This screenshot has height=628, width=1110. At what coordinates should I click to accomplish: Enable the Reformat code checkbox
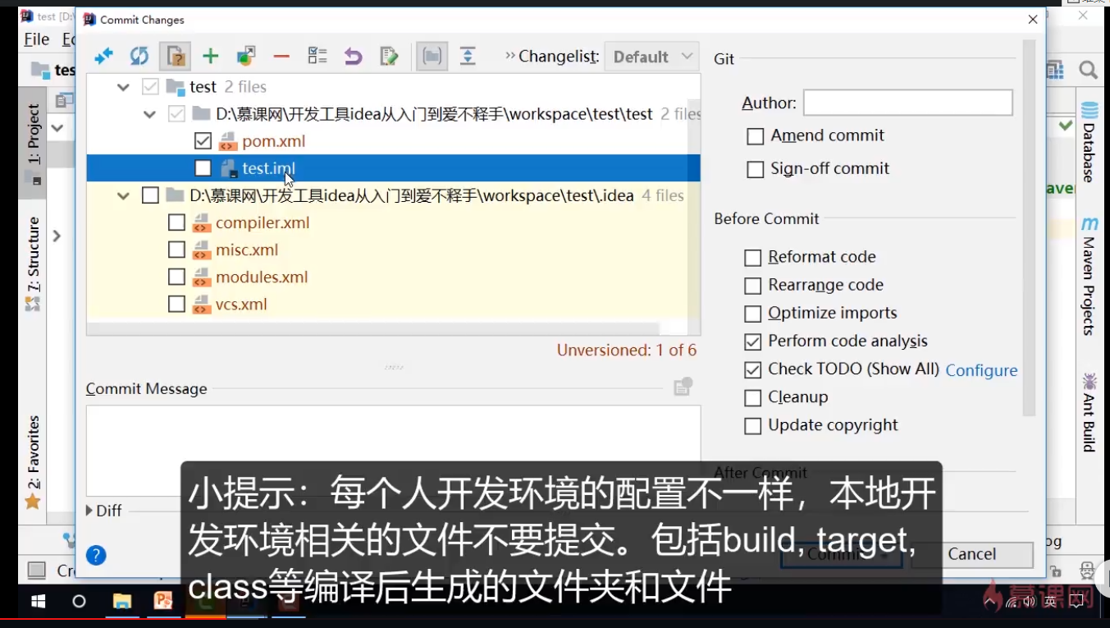coord(752,258)
